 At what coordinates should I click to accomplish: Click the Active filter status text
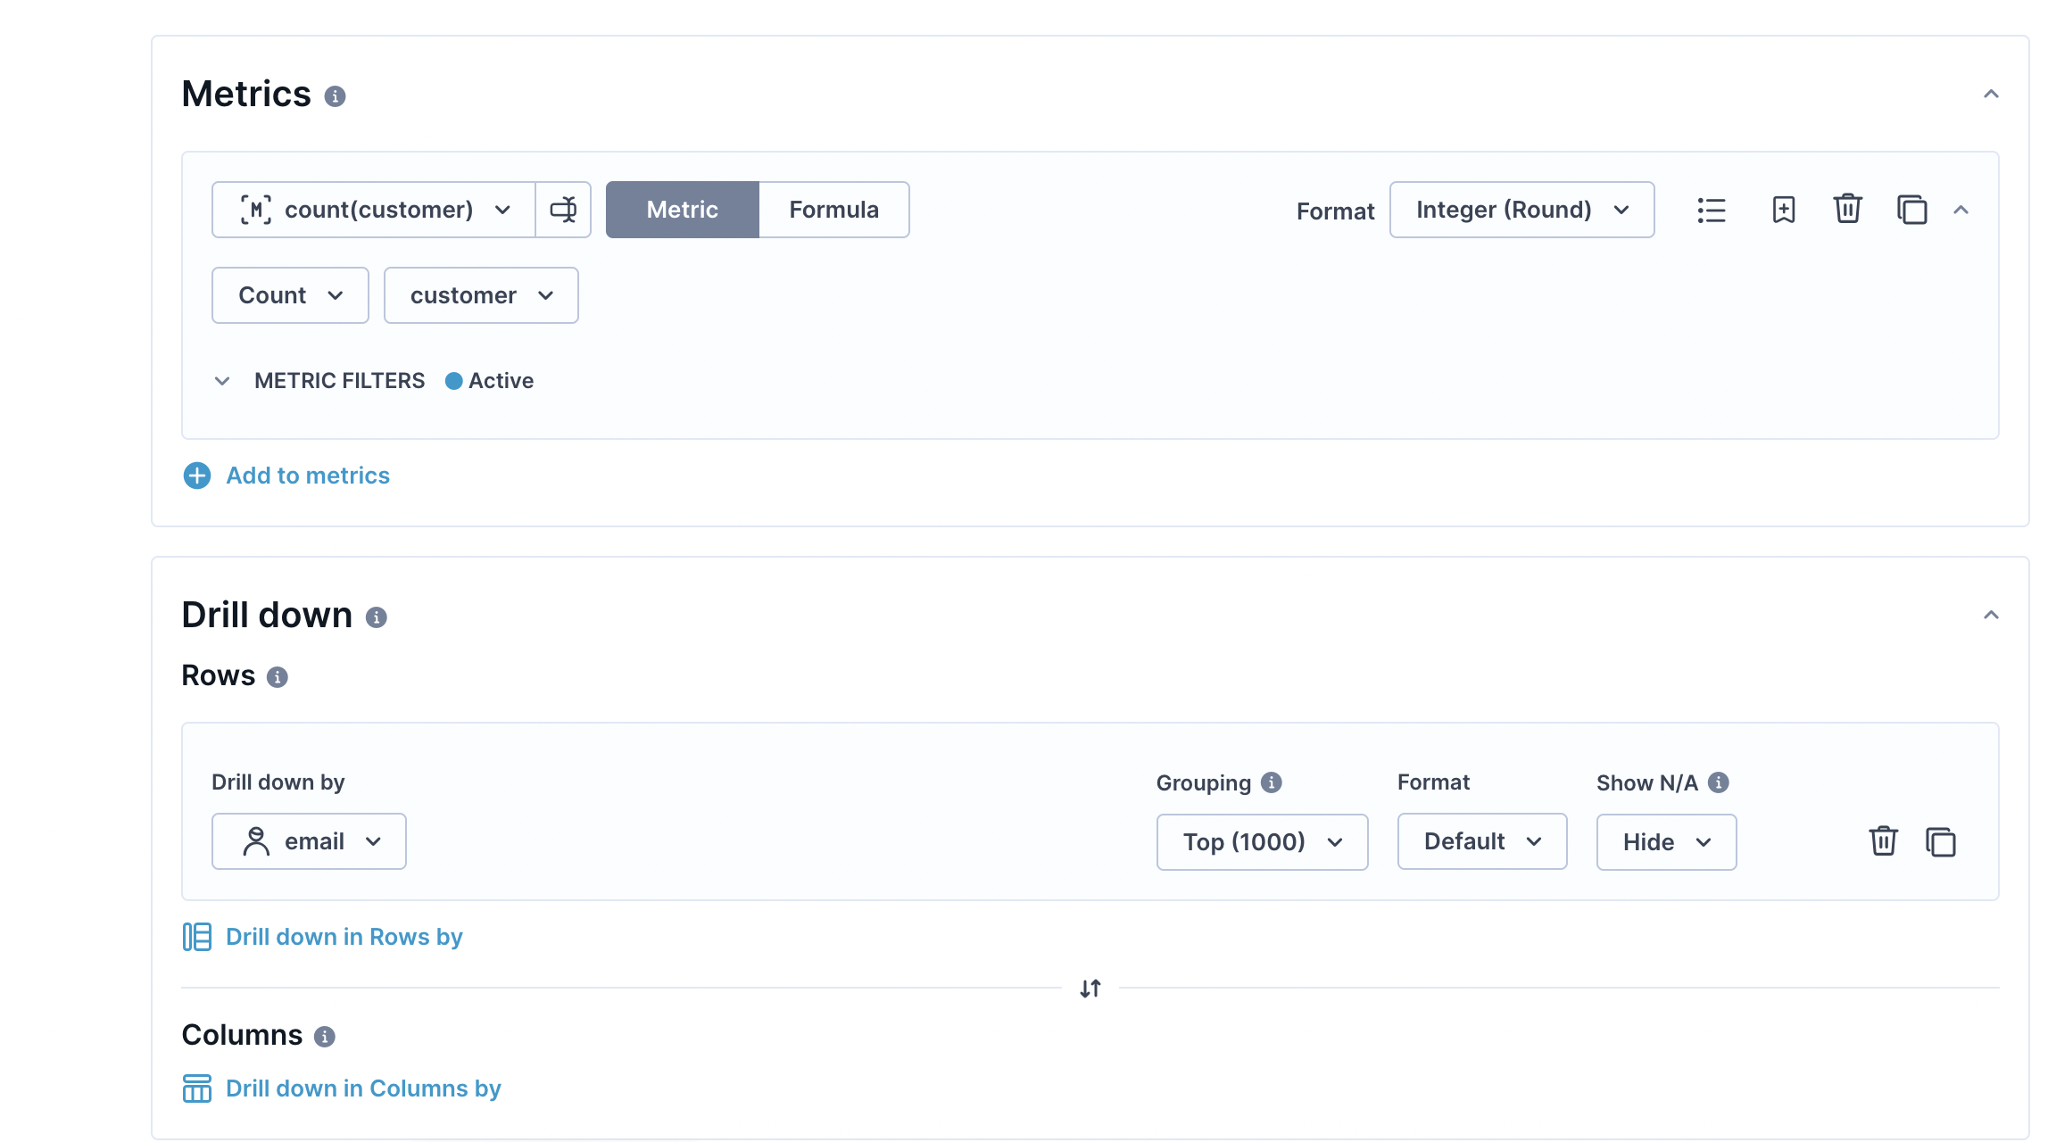501,381
